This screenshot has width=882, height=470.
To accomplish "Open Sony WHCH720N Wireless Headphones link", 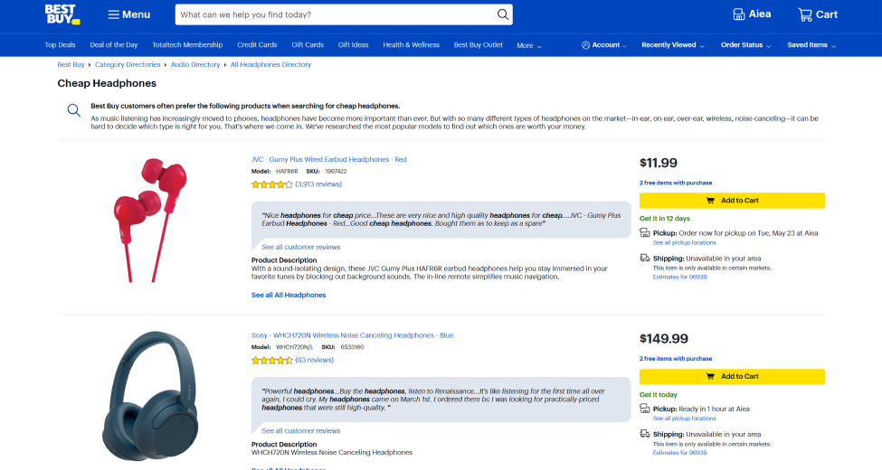I will (352, 335).
